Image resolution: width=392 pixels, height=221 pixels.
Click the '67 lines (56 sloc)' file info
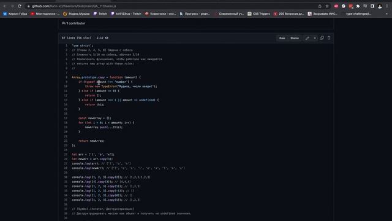(x=77, y=38)
